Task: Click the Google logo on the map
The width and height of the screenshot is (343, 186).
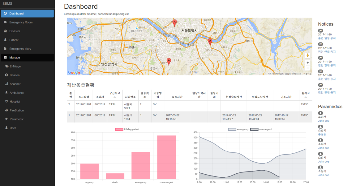Action: [x=74, y=73]
